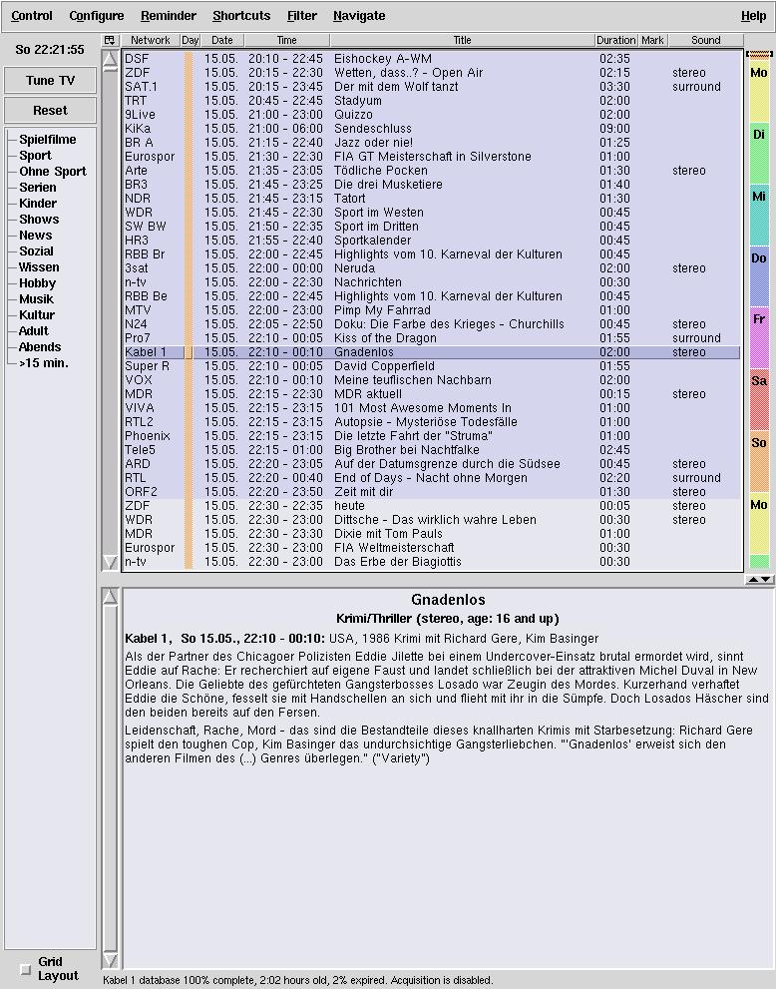The image size is (776, 989).
Task: Open the Reminder dropdown menu
Action: 169,16
